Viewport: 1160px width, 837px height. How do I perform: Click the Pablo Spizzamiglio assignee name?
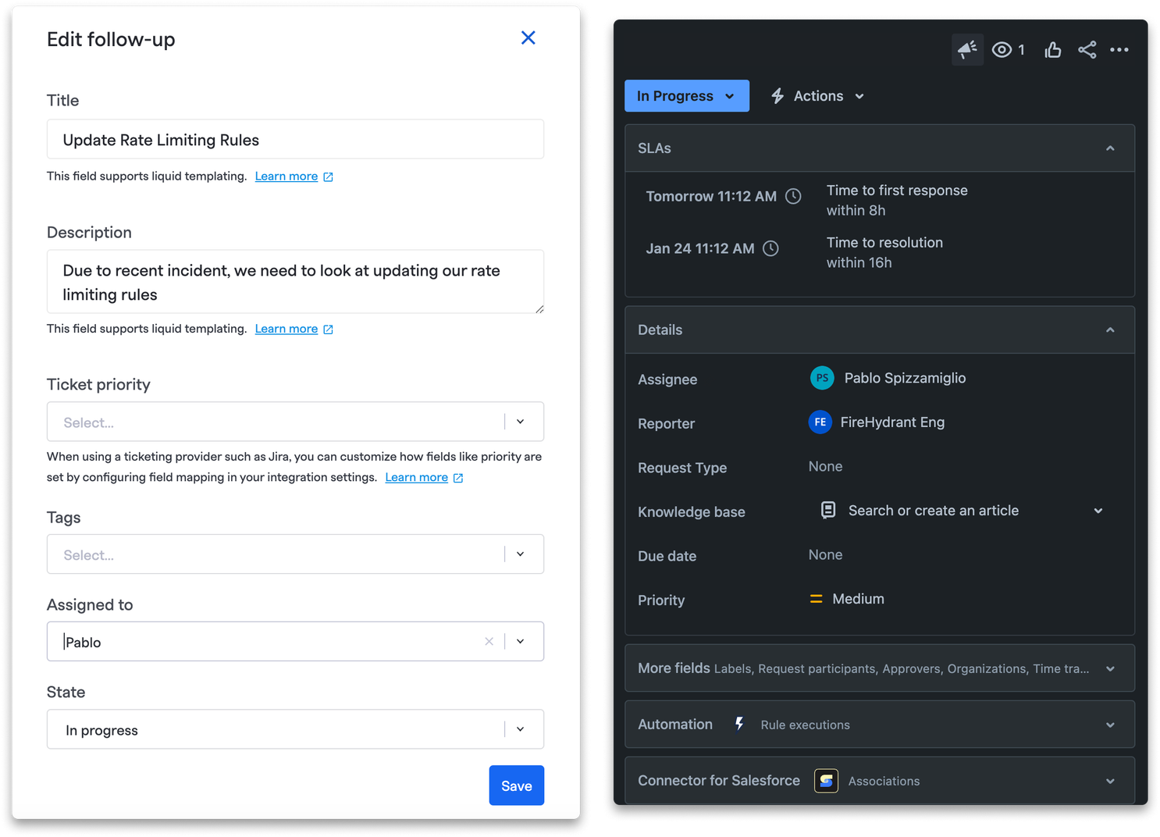point(905,378)
